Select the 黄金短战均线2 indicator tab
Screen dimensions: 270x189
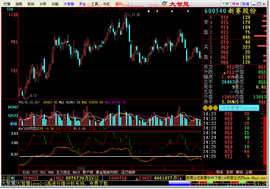(x=107, y=172)
